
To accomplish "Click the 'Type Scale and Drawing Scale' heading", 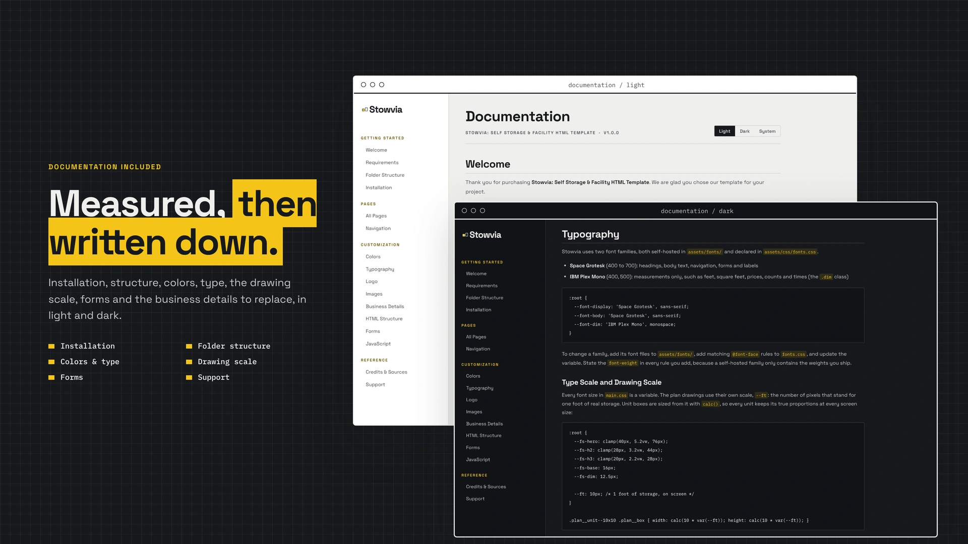I will 612,382.
